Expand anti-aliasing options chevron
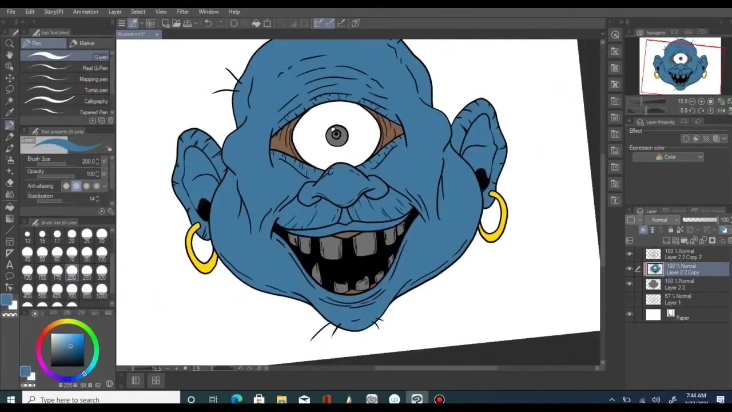 coord(104,186)
